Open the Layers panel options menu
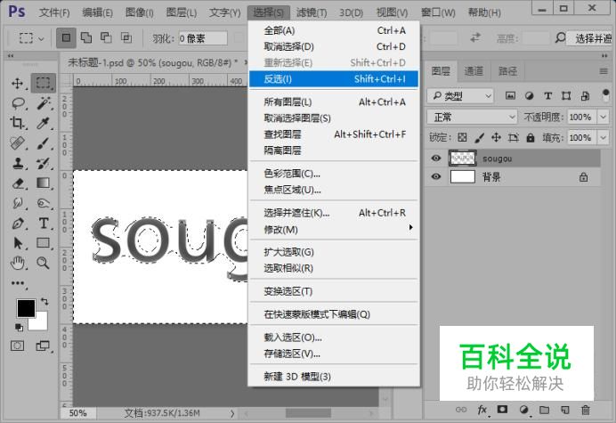This screenshot has width=616, height=423. coord(604,71)
